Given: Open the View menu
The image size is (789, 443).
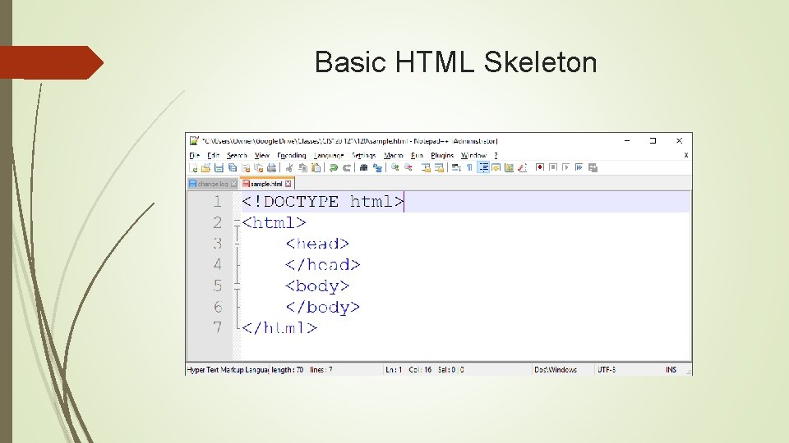Looking at the screenshot, I should (261, 155).
